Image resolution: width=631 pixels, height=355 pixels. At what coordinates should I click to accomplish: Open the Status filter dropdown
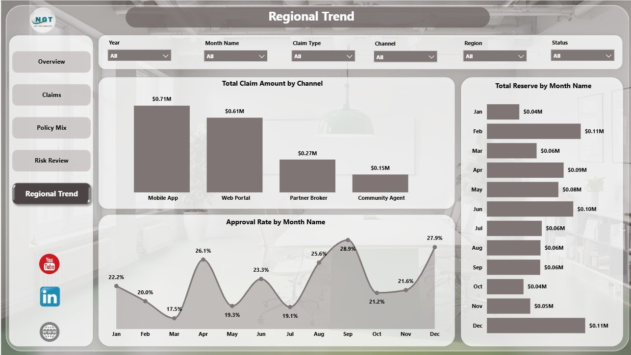coord(583,56)
